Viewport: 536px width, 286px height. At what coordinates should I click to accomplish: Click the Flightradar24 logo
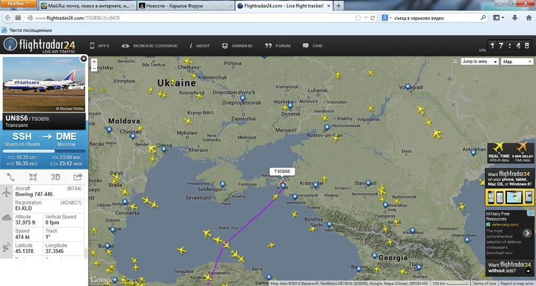pyautogui.click(x=39, y=45)
